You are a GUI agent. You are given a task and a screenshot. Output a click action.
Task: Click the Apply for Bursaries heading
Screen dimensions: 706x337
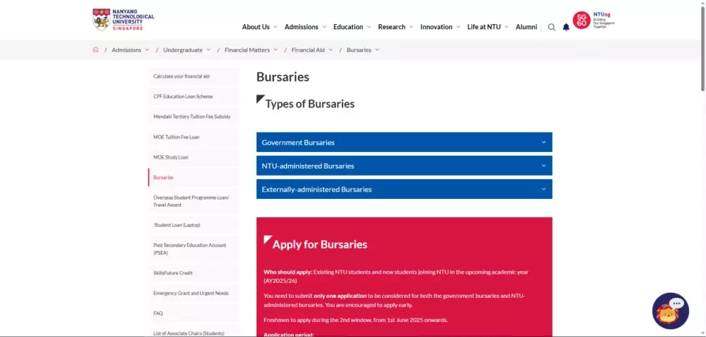coord(320,244)
